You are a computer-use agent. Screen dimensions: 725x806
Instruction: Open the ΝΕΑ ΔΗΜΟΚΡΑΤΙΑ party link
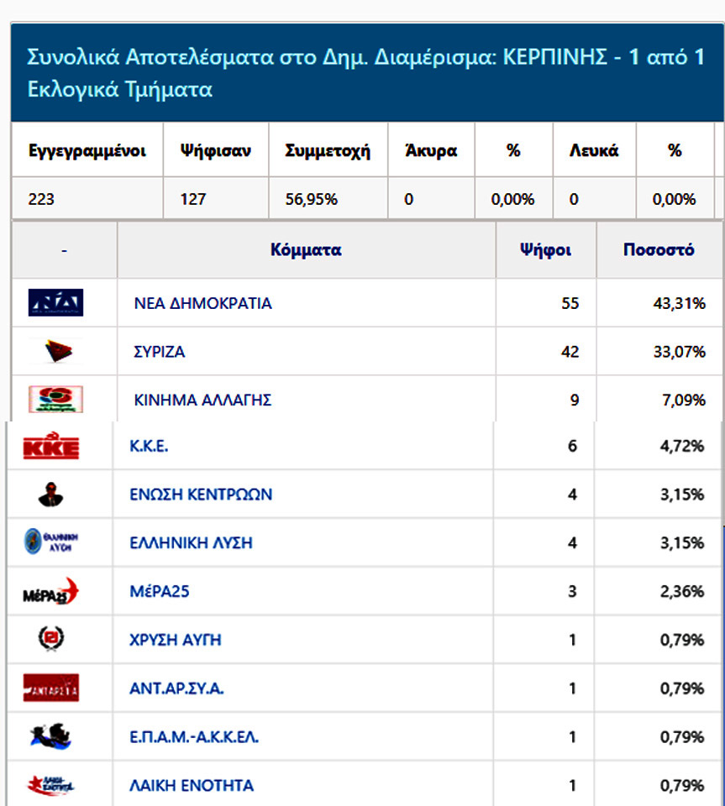pos(202,303)
